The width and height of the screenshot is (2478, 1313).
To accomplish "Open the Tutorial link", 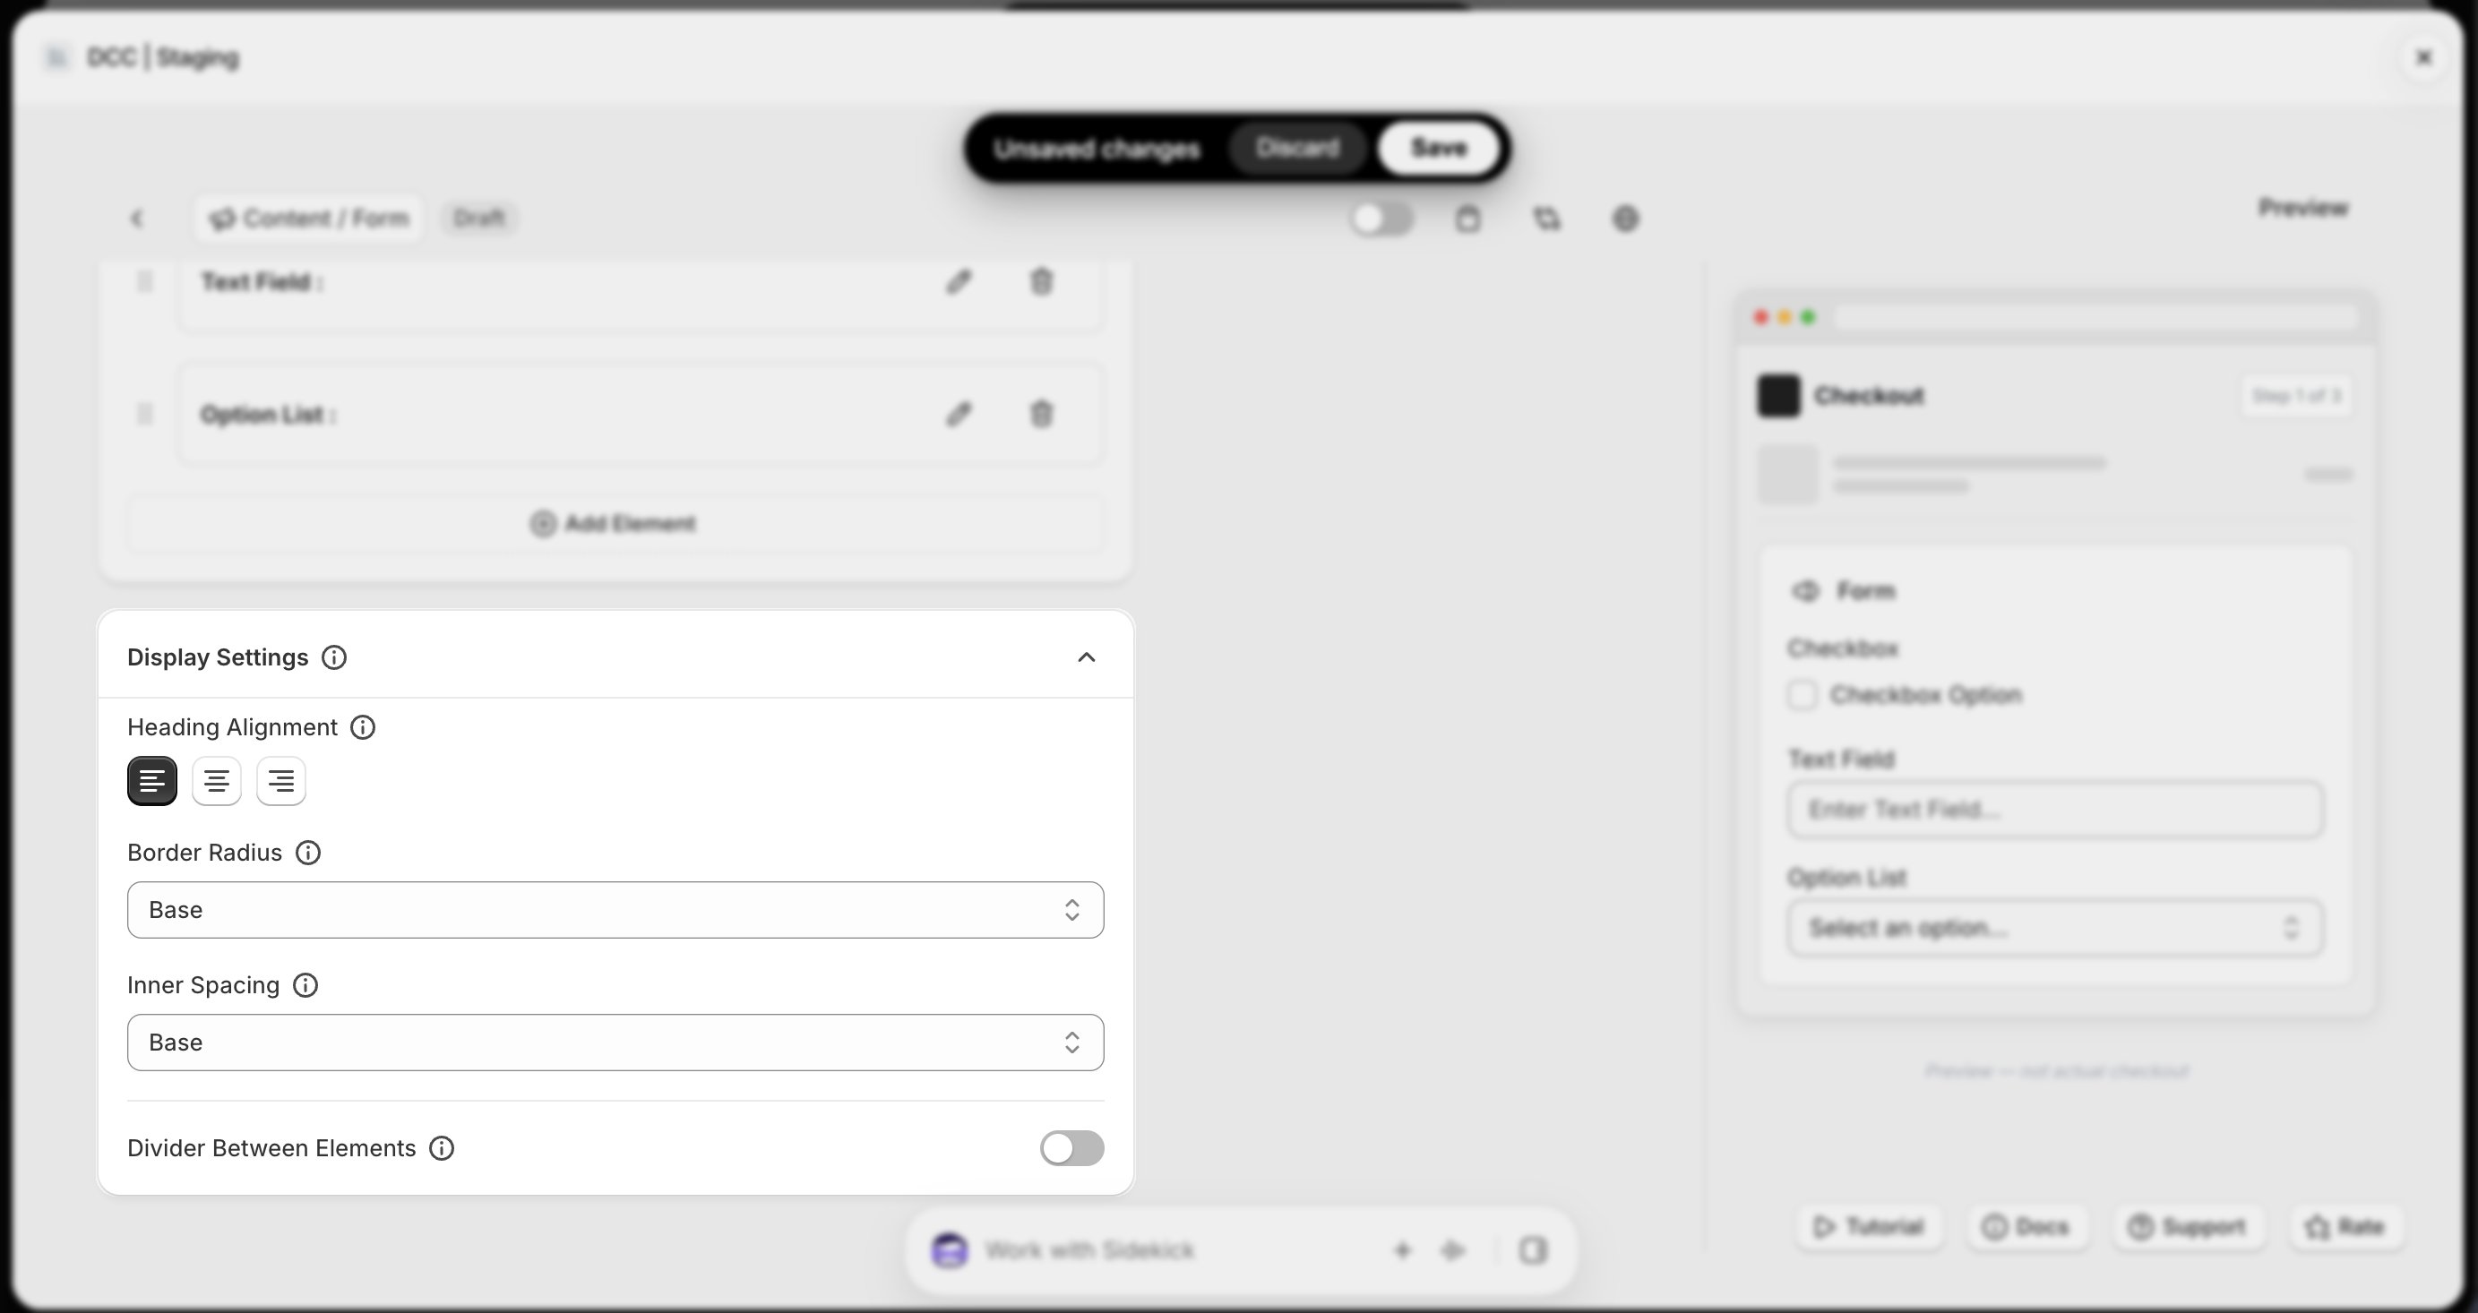I will tap(1868, 1226).
